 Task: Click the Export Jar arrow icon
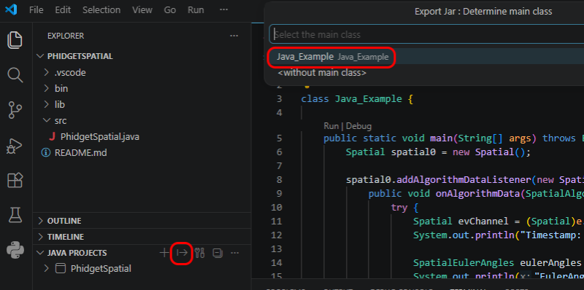182,253
